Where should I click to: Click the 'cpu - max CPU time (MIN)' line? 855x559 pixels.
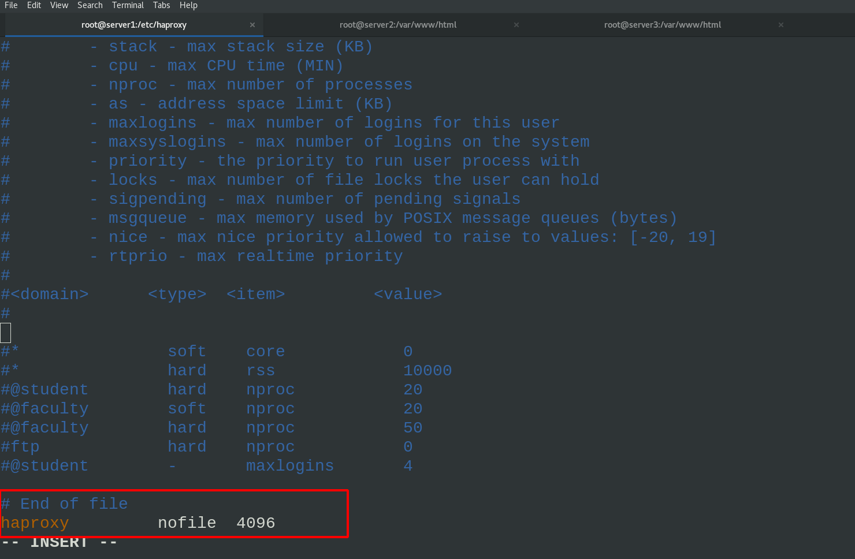[x=217, y=65]
